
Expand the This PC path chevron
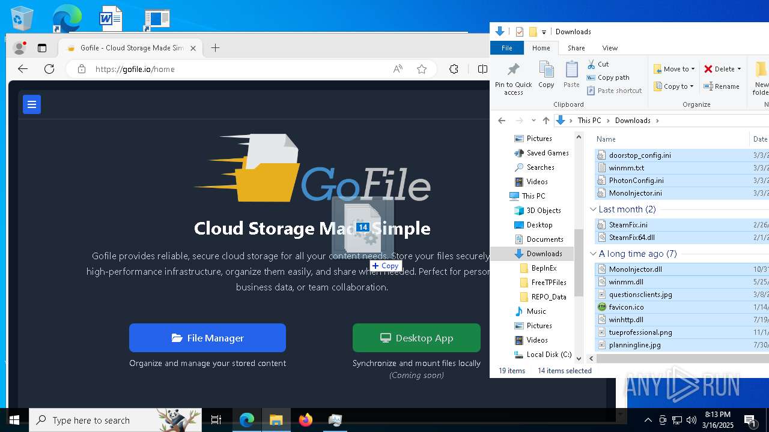tap(607, 121)
